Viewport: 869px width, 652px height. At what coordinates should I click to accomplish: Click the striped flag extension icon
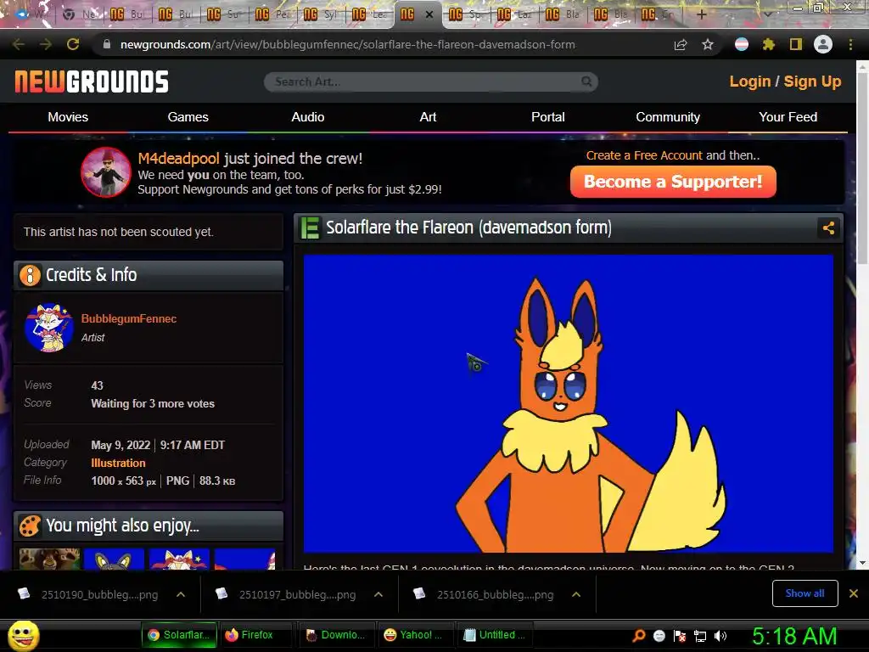[x=742, y=44]
